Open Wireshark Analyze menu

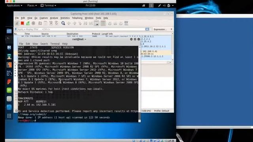click(x=54, y=18)
